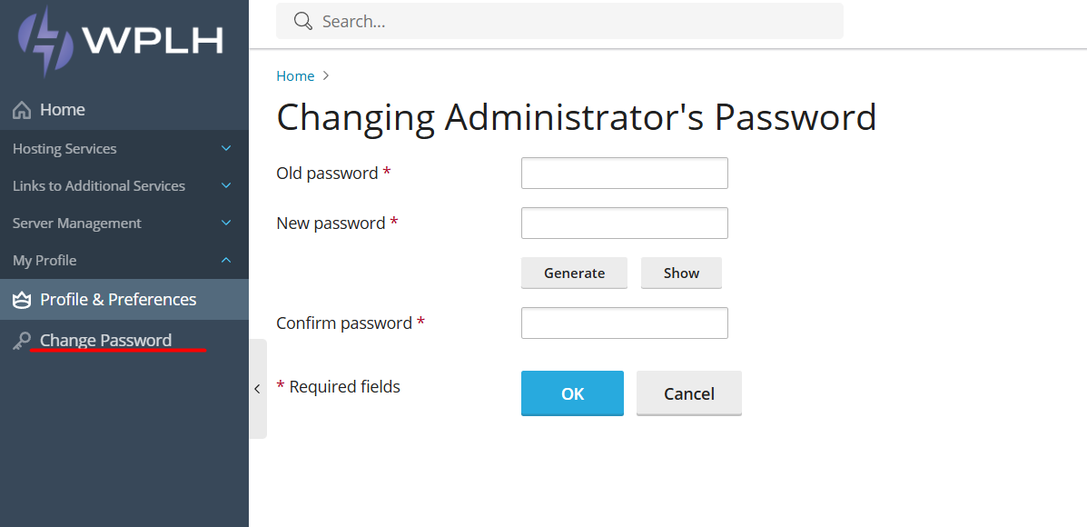Click the WPLH lightning bolt logo
The height and width of the screenshot is (527, 1087).
(46, 42)
